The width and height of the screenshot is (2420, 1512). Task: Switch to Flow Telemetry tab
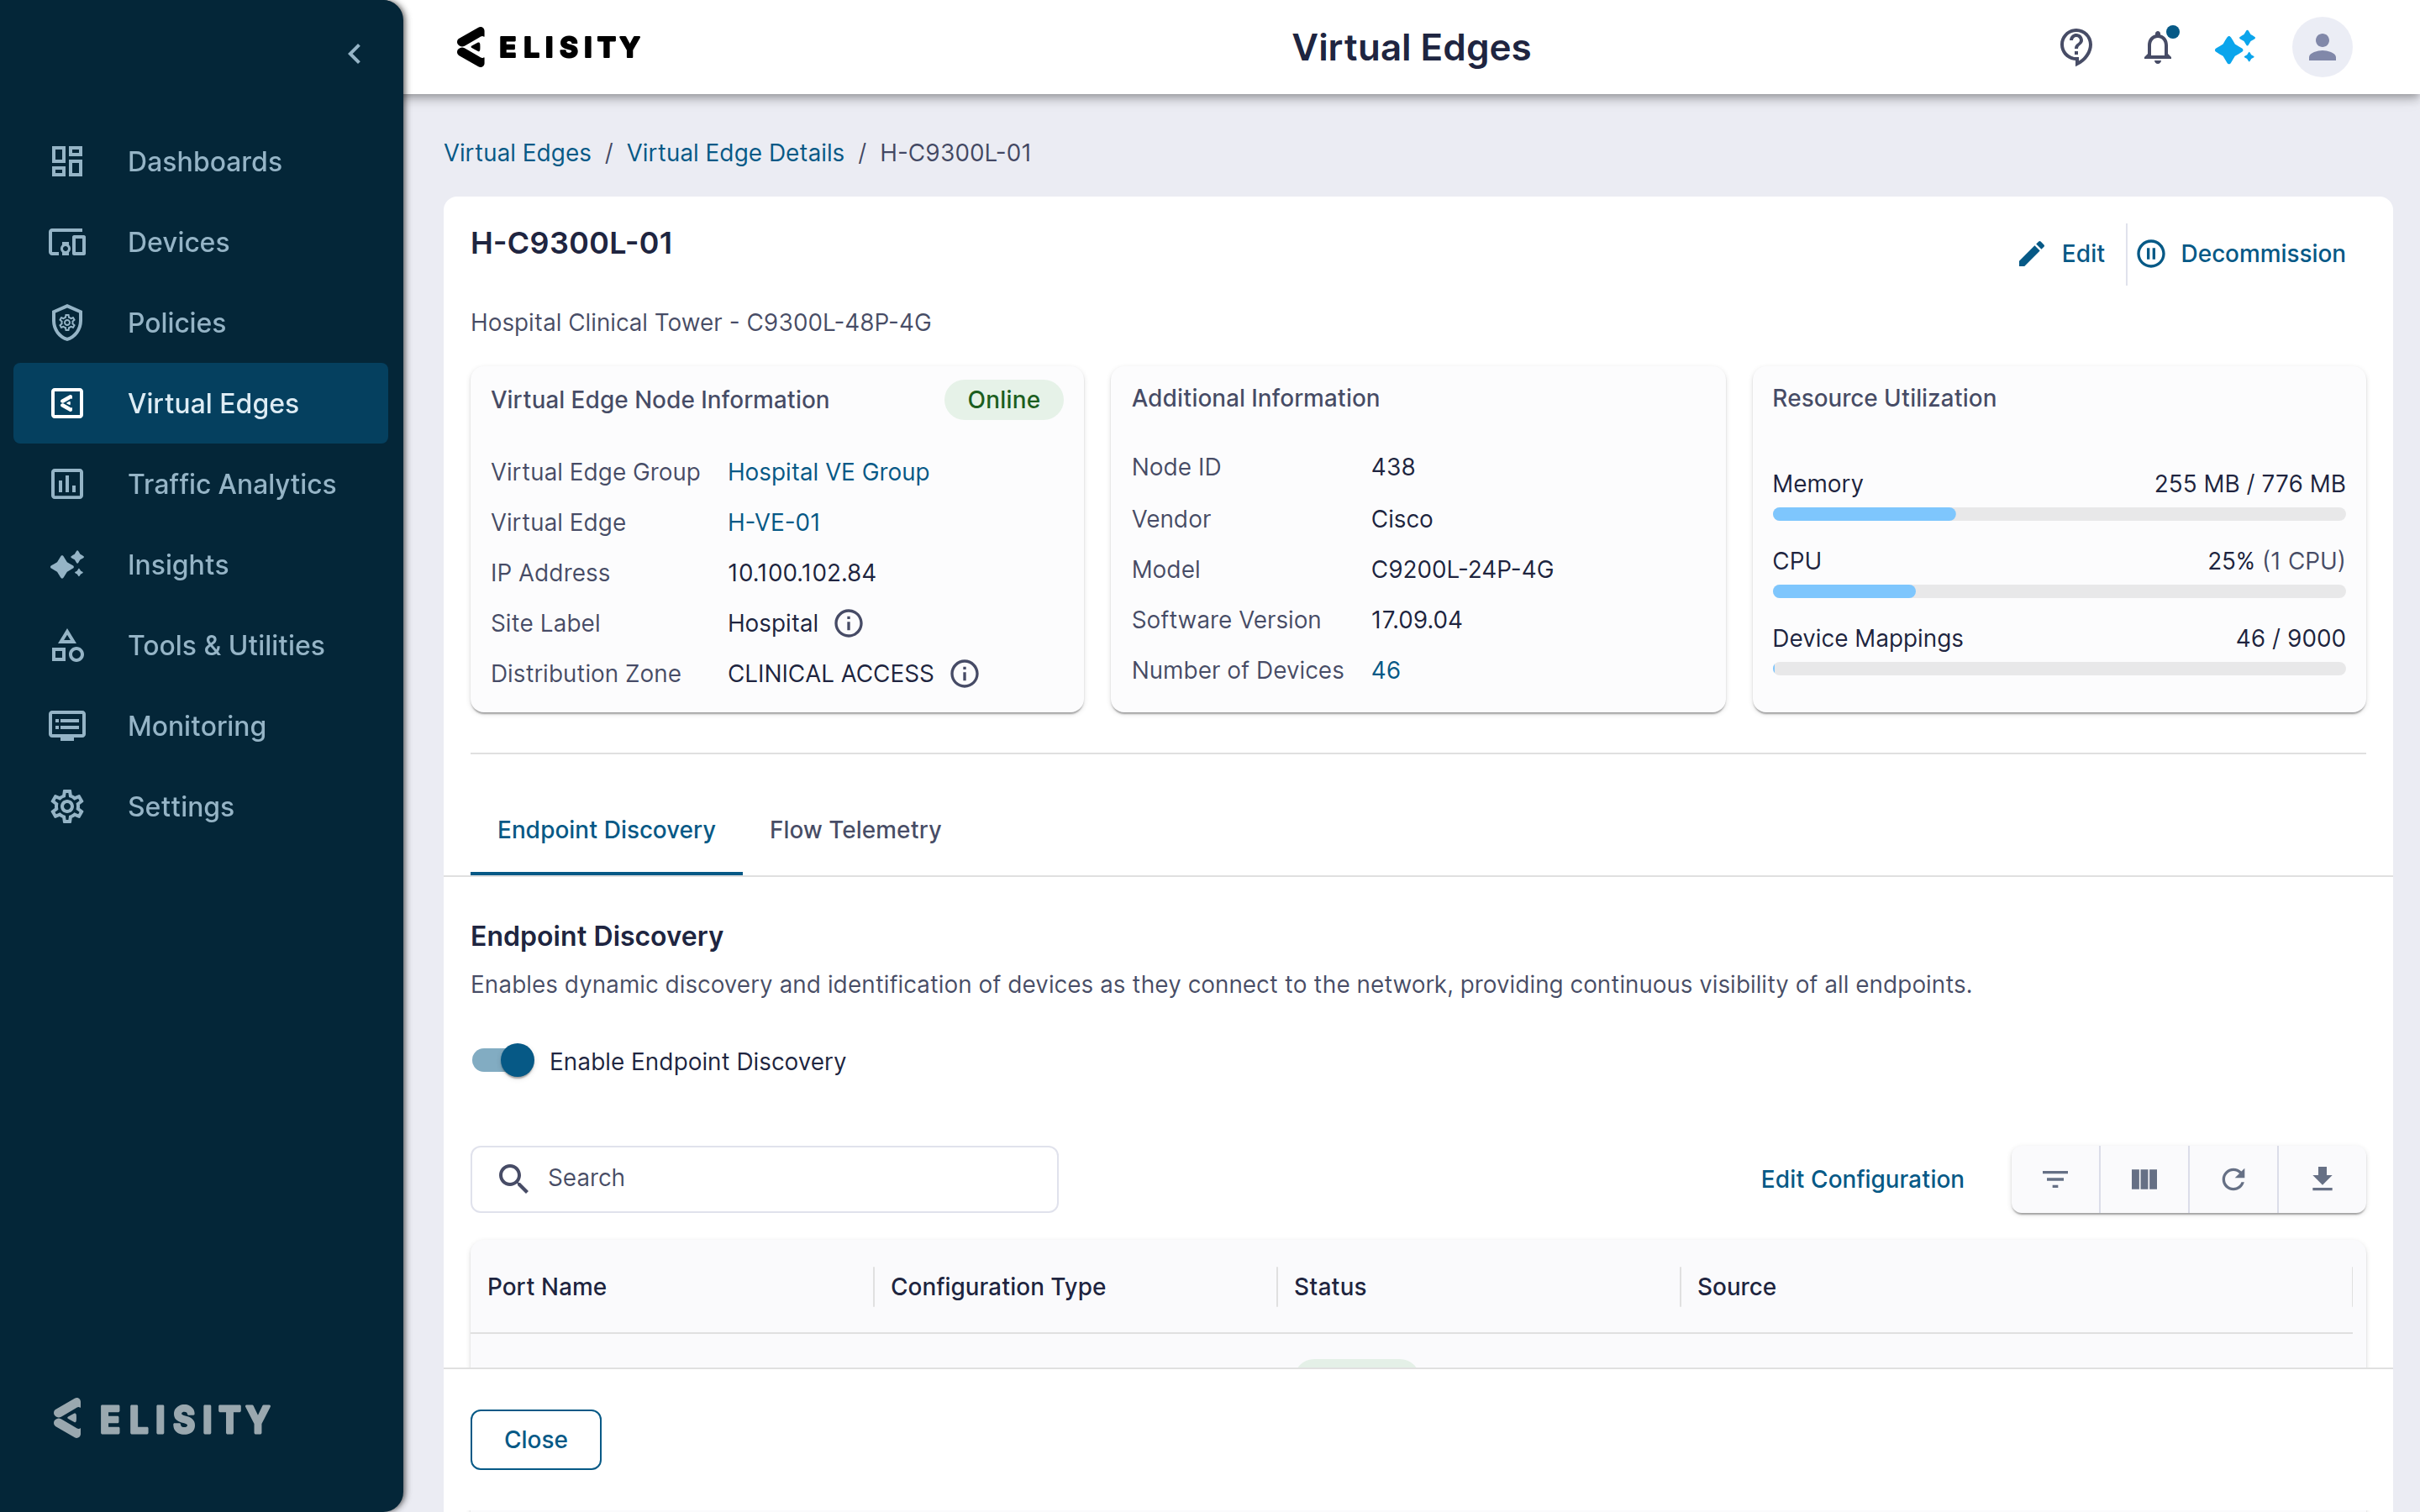click(x=855, y=830)
